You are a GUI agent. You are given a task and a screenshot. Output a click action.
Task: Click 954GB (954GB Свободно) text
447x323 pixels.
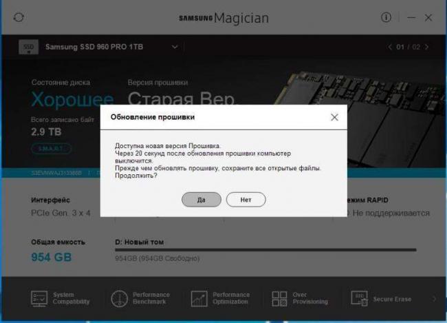(157, 258)
